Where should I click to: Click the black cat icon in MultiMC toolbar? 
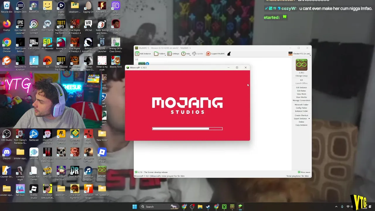[229, 54]
